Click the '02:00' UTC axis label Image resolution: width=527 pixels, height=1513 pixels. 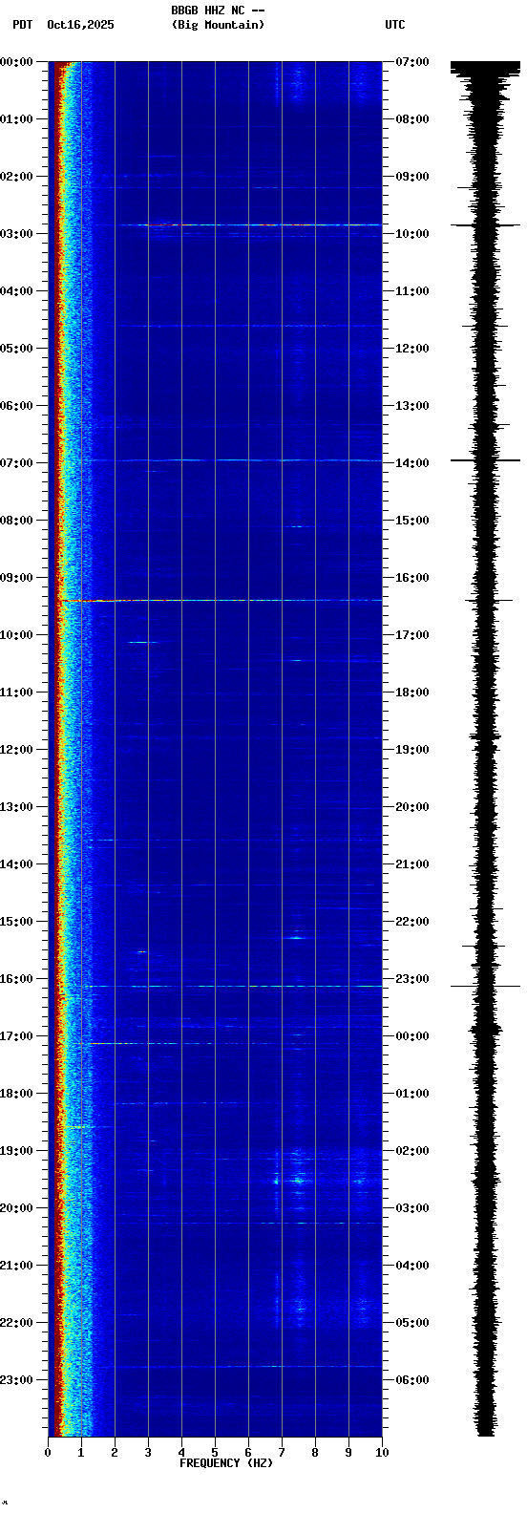[412, 1151]
